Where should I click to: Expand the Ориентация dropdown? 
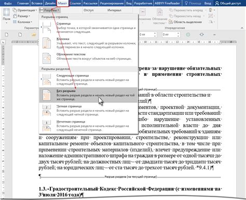tap(25, 10)
